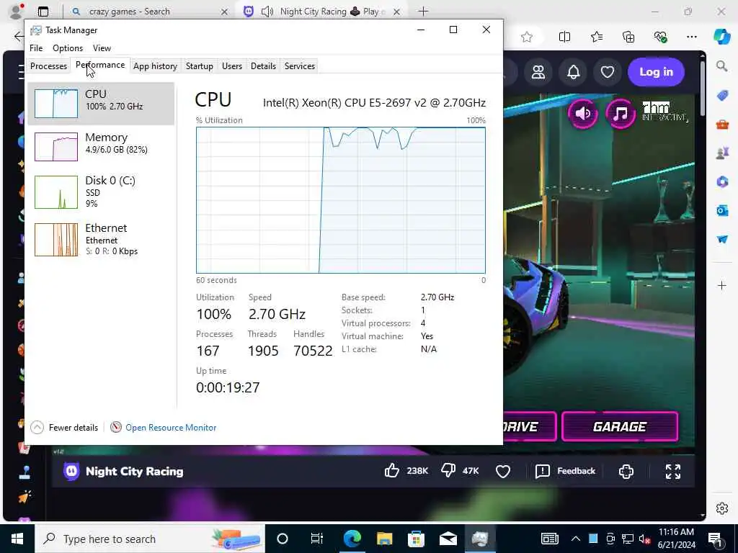738x553 pixels.
Task: Open the File menu in Task Manager
Action: click(36, 48)
